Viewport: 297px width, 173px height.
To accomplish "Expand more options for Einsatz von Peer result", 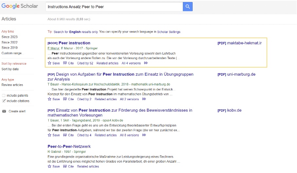I will (144, 135).
